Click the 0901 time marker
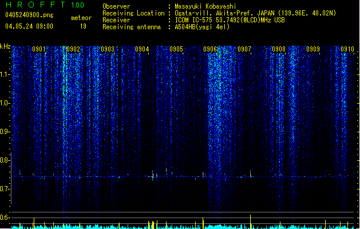The height and width of the screenshot is (229, 360). [39, 49]
